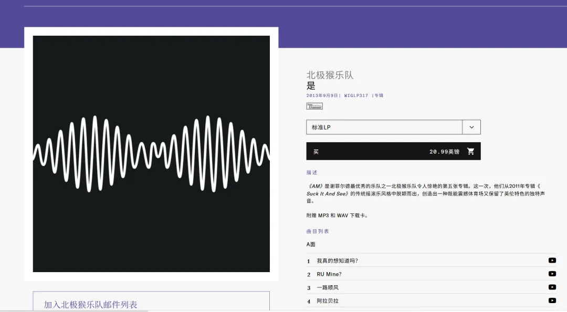
Task: Select track title RU Mine?
Action: click(329, 274)
